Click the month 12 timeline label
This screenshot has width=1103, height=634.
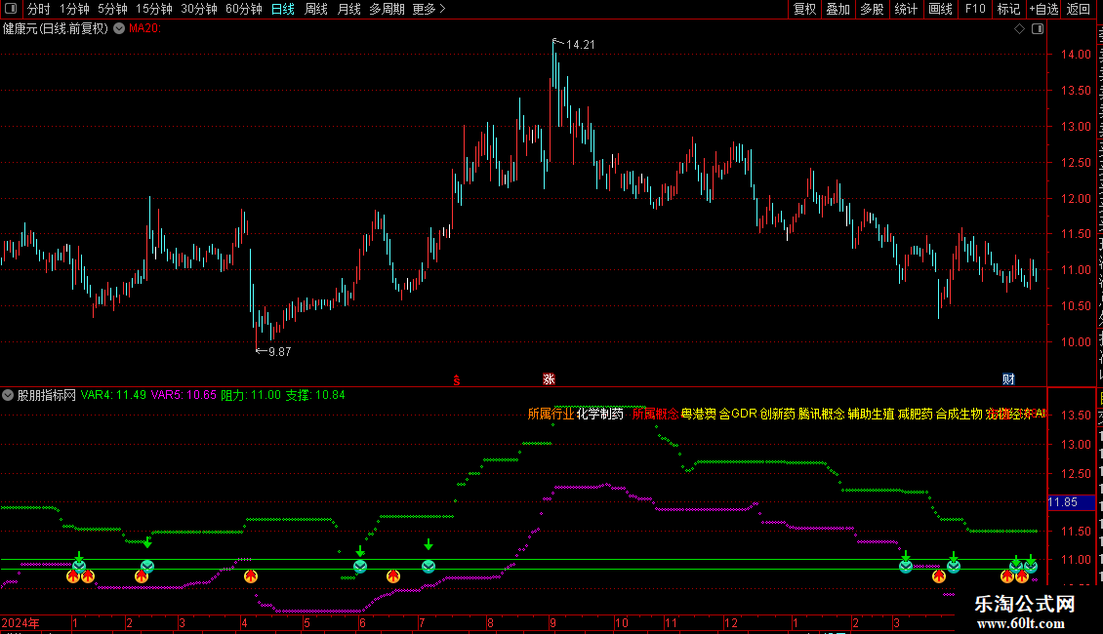(x=731, y=622)
